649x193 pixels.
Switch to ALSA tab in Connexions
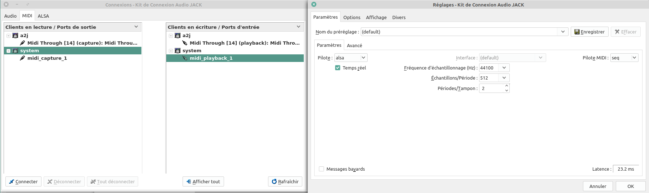(43, 16)
